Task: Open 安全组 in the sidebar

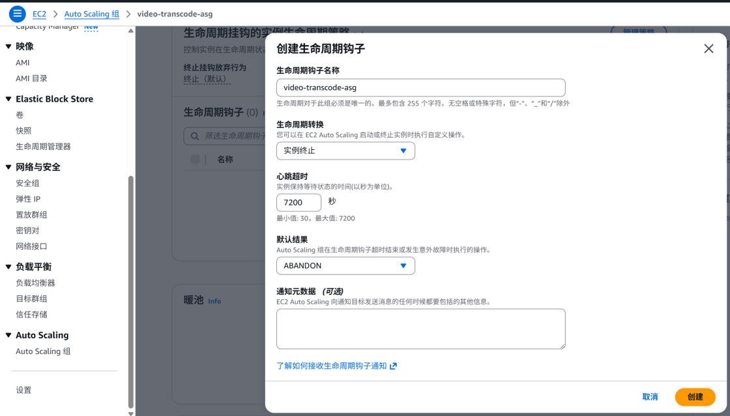Action: (27, 183)
